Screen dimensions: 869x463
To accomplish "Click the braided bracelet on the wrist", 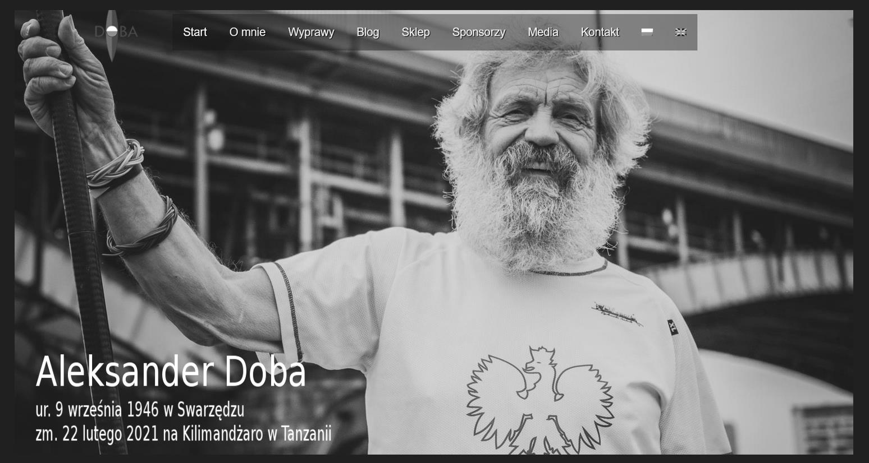I will (x=115, y=165).
